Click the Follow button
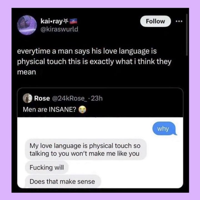200x200 pixels. click(156, 21)
